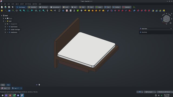
Task: Collapse the bed part tree node
Action: pyautogui.click(x=4, y=21)
